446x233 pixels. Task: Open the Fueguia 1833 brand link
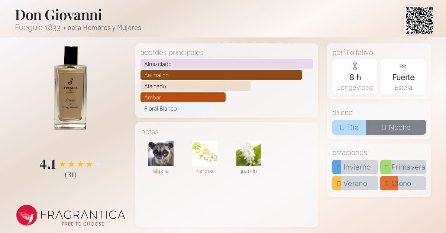(38, 27)
